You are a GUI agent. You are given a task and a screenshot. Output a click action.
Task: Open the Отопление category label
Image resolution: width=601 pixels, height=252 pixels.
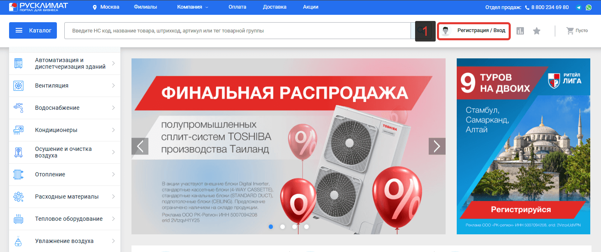pos(50,174)
